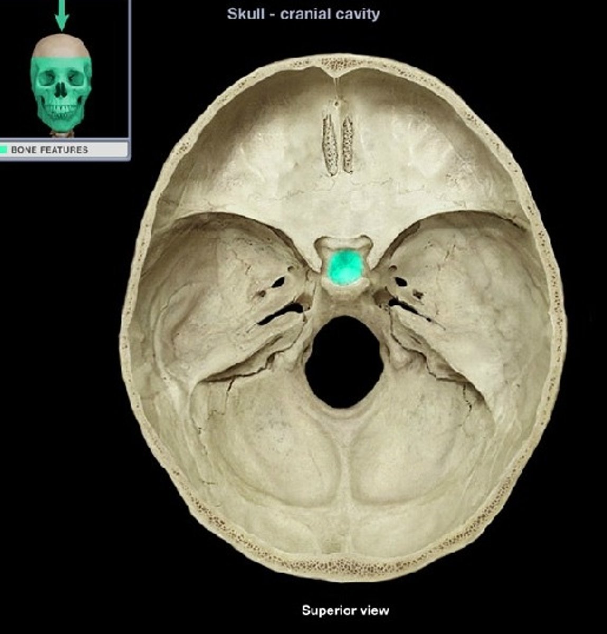Screen dimensions: 607x634
Task: Click the cribriform plate near the crista galli
Action: (338, 144)
